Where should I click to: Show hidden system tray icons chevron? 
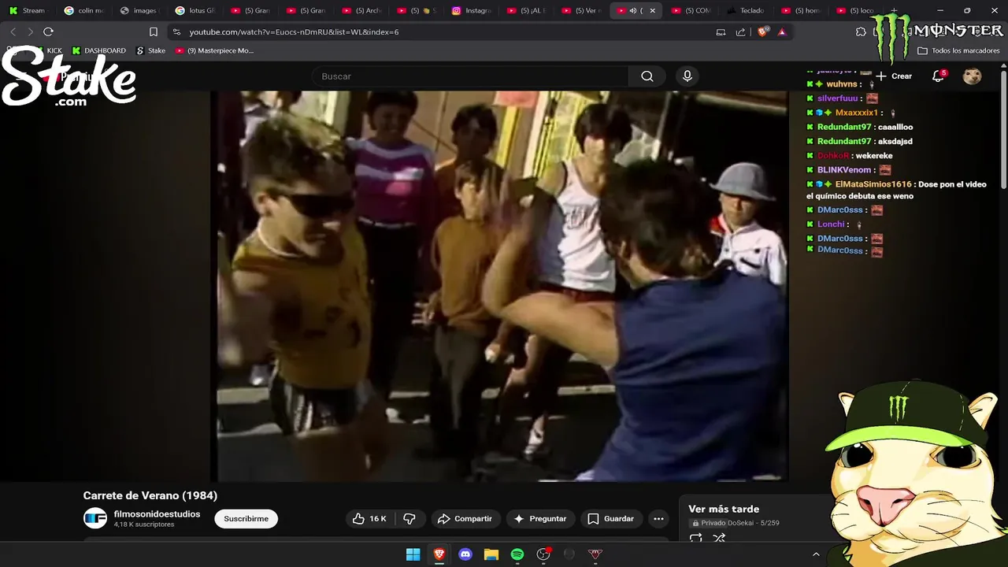(816, 554)
